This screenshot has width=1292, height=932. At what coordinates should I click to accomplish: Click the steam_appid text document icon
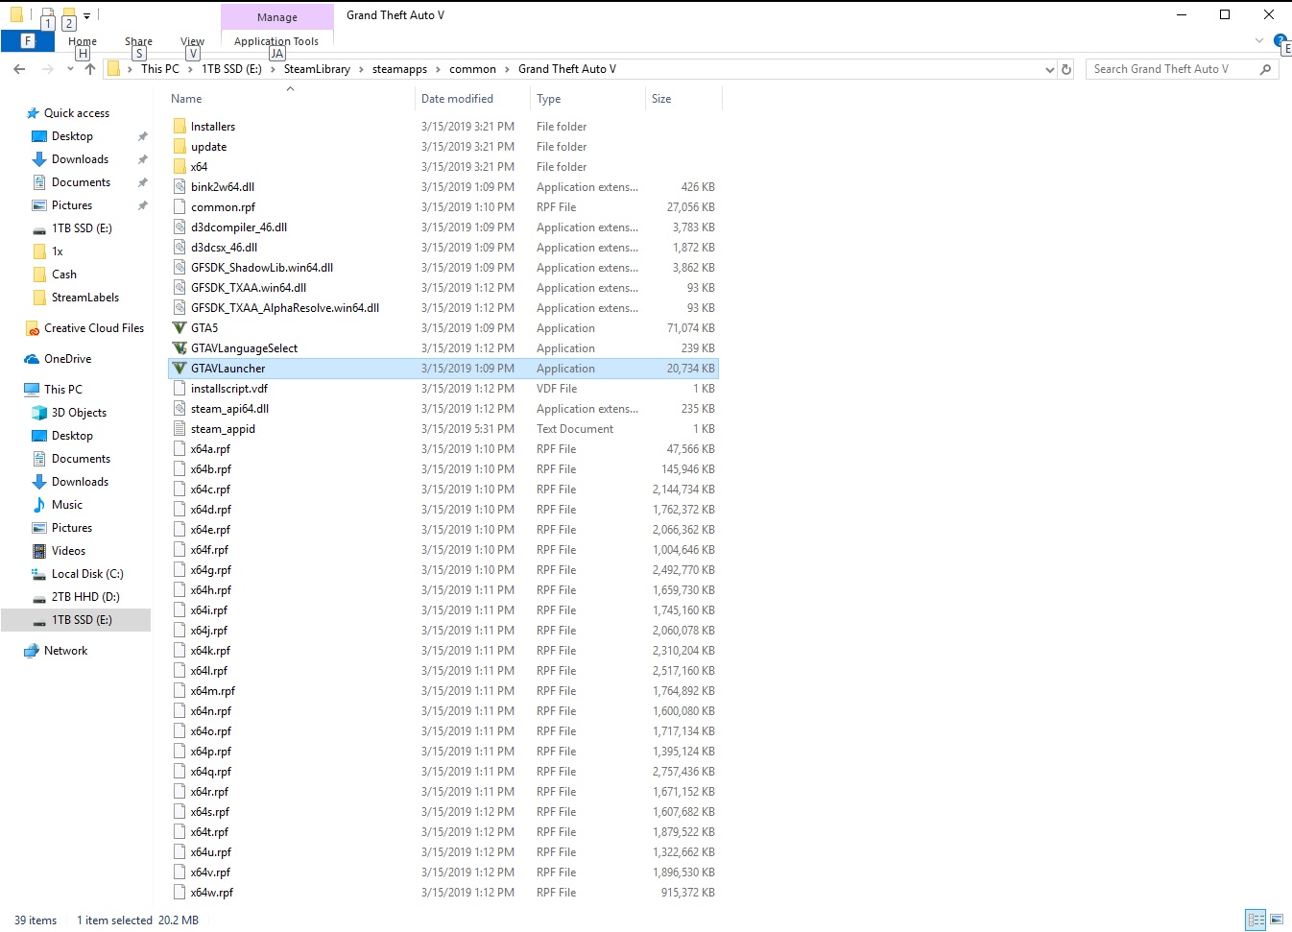(x=179, y=429)
